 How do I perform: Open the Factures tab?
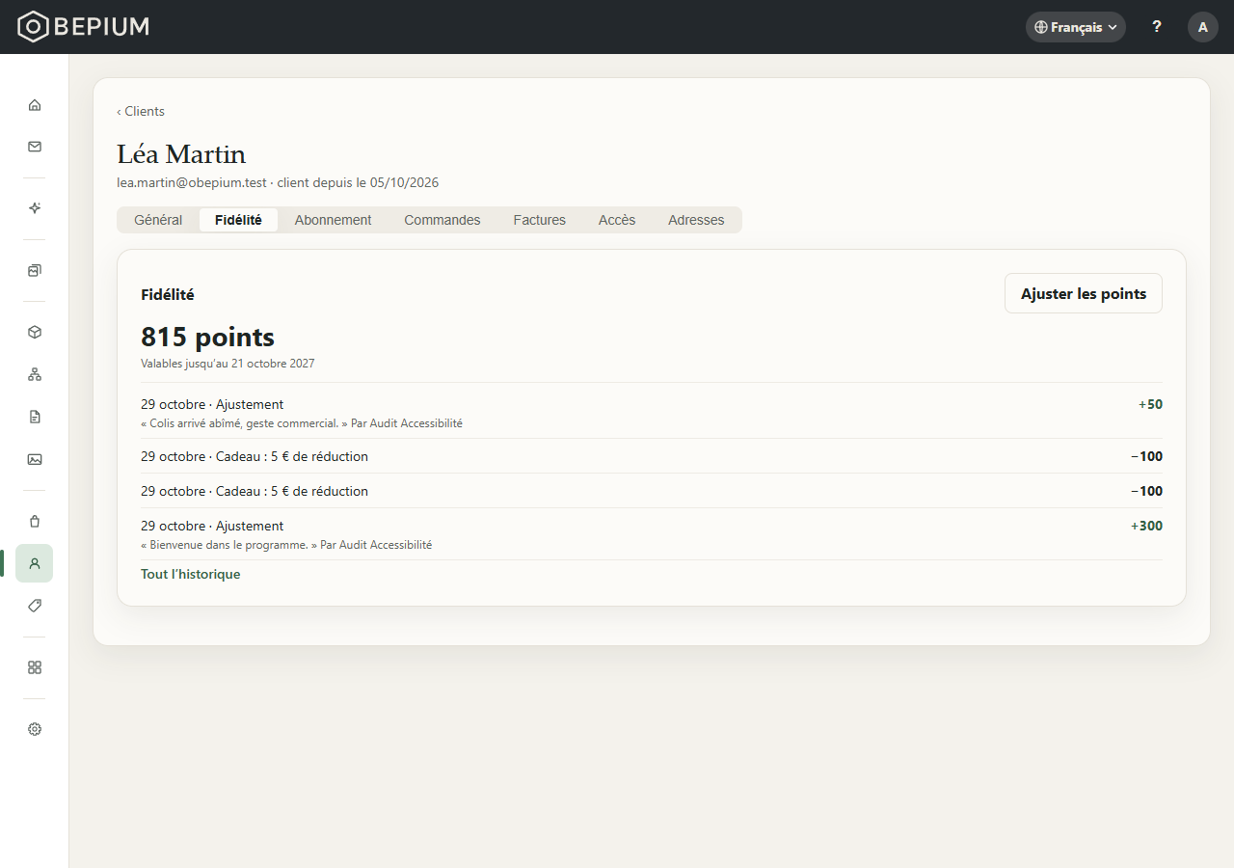[x=540, y=220]
